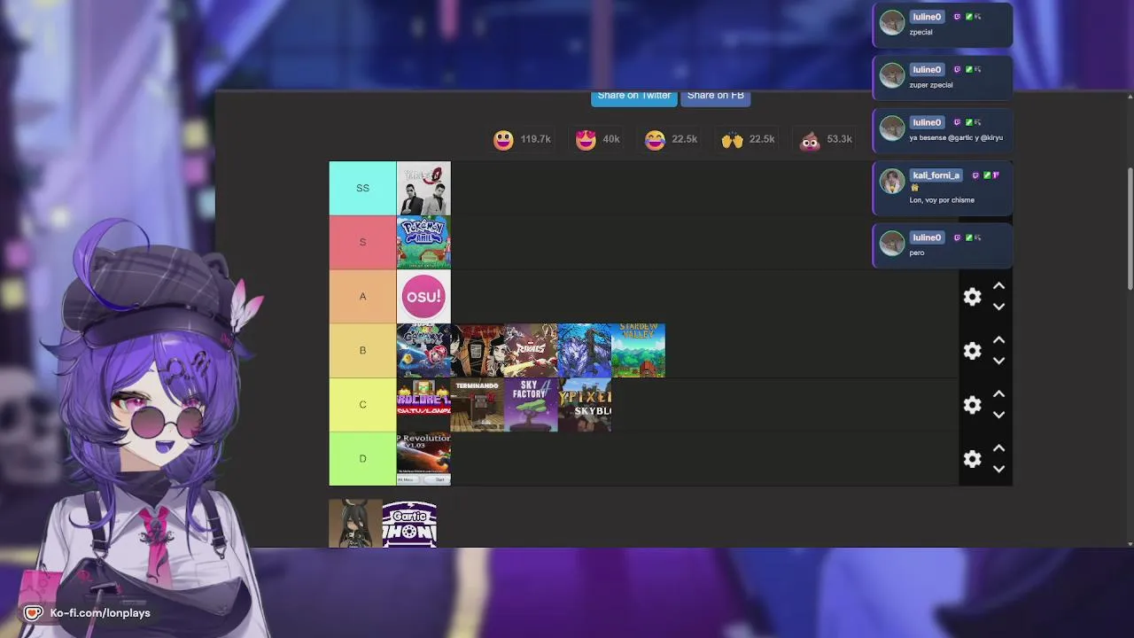Pick the Hardcore Minecraft thumbnail in C tier

(423, 404)
